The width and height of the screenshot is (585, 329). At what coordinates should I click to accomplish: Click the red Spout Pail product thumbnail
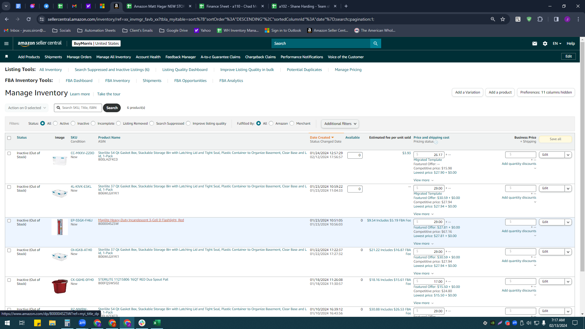pos(60,286)
